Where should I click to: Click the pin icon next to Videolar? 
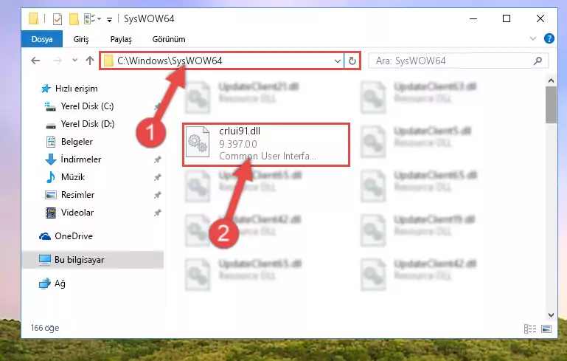[157, 213]
